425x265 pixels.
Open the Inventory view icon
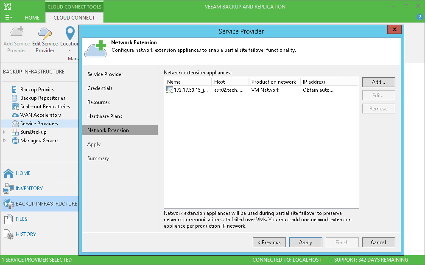(x=8, y=188)
